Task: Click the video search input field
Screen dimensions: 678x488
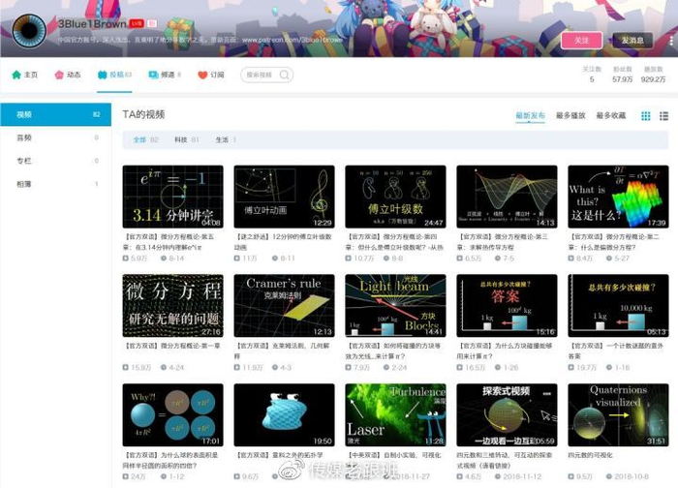Action: pyautogui.click(x=262, y=75)
